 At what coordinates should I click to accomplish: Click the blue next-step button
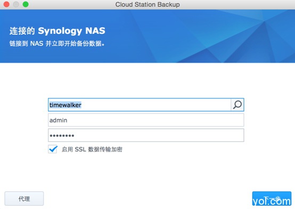point(272,199)
